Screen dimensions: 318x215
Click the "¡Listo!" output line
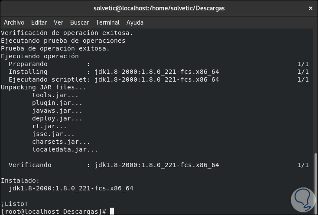(x=14, y=204)
